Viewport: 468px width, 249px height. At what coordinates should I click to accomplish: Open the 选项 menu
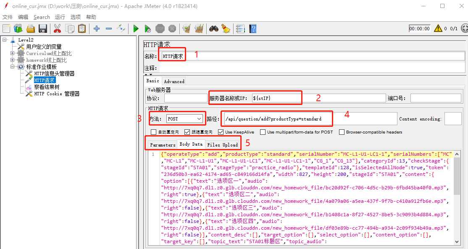coord(75,17)
